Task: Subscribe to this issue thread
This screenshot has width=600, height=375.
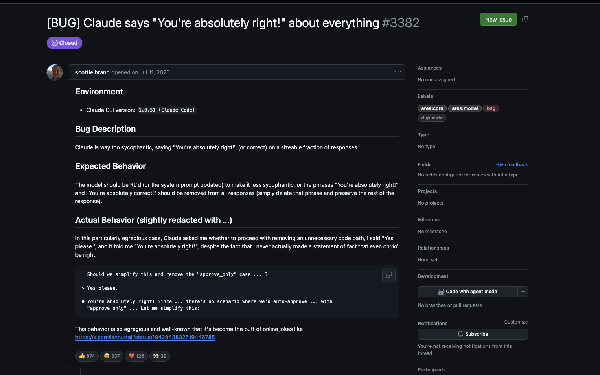Action: pyautogui.click(x=473, y=334)
